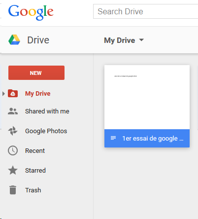Open Shared with me section
Screen dimensions: 198x219
[47, 111]
